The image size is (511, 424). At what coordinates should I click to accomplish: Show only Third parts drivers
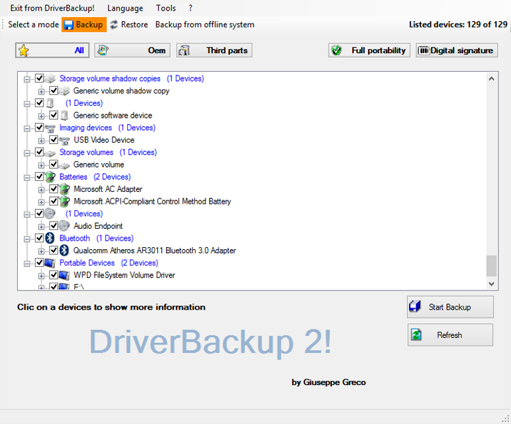pyautogui.click(x=214, y=51)
